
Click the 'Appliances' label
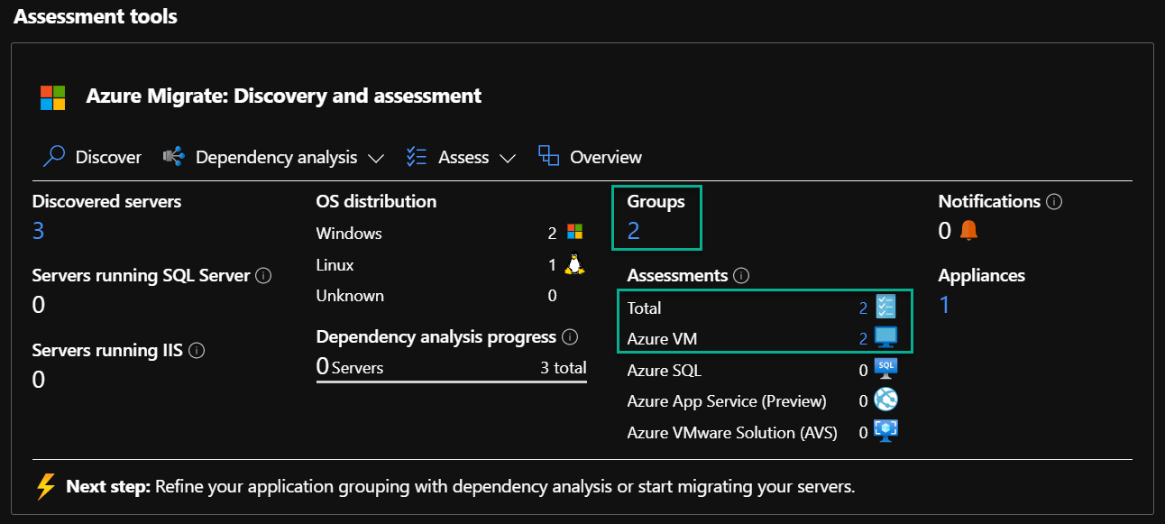coord(982,275)
